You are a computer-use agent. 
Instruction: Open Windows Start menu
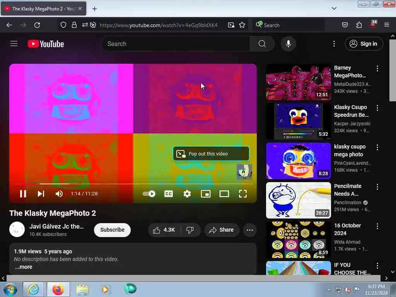click(10, 289)
